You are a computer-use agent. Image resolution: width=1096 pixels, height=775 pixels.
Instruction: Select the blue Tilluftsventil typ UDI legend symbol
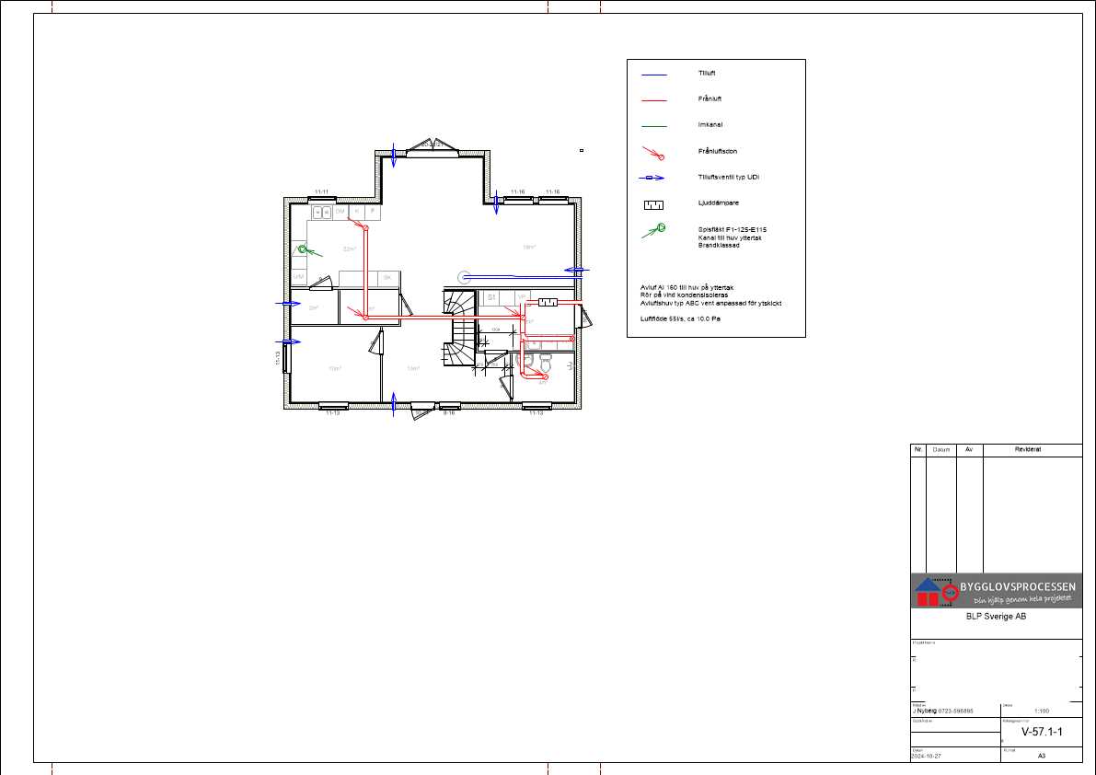(x=652, y=178)
